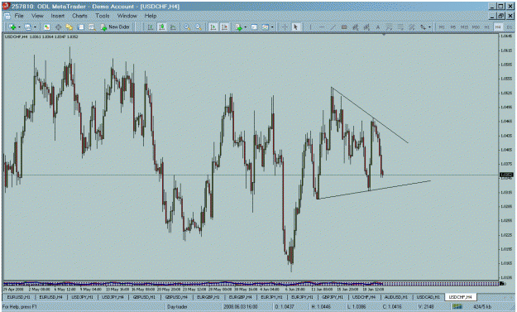Screen dimensions: 517x312
Task: Open the Tools menu
Action: [103, 16]
